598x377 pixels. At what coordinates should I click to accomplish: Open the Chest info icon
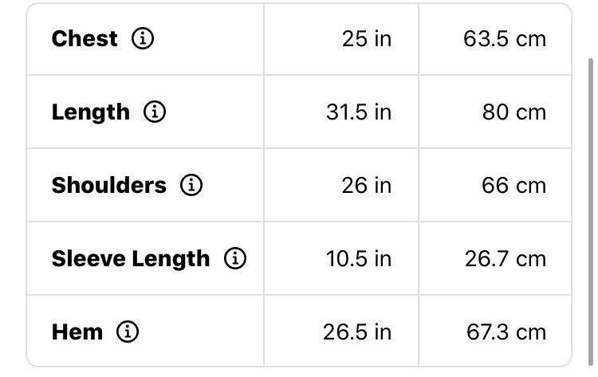143,38
